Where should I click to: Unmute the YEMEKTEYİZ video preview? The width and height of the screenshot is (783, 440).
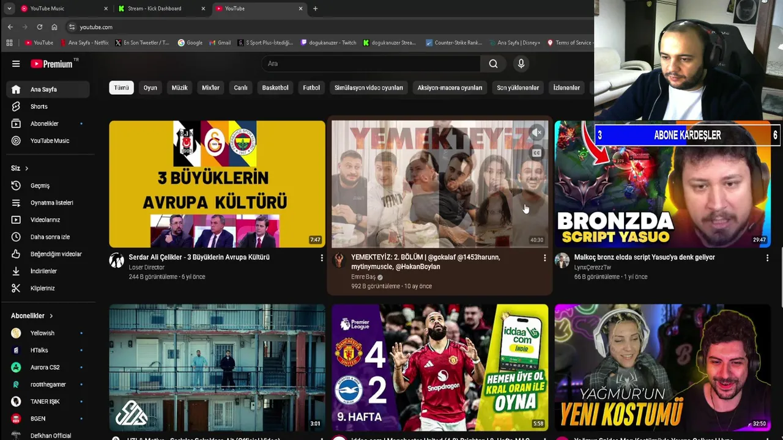coord(536,132)
